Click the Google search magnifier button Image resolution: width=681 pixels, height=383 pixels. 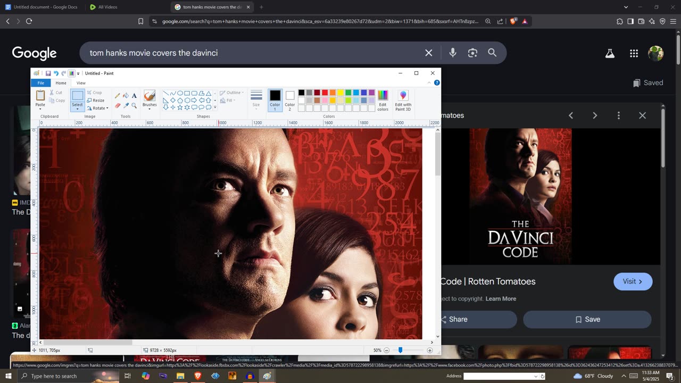point(492,53)
